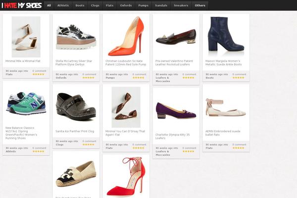Screen dimensions: 297x198
Task: Open AERIN Embroidered suede ballet flats title
Action: tap(223, 133)
